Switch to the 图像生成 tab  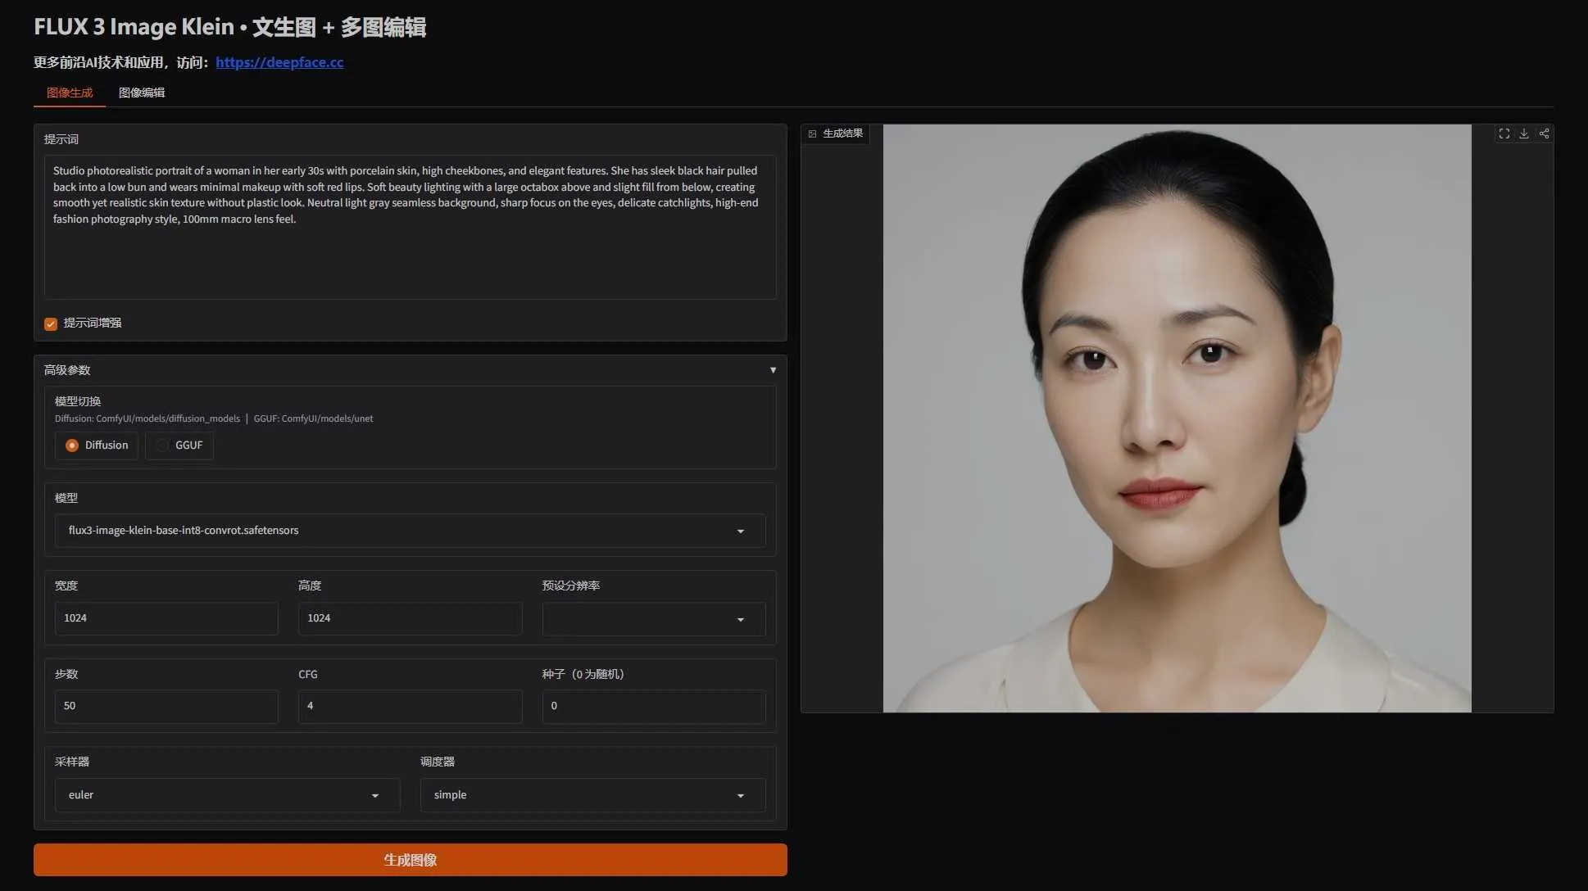(70, 93)
